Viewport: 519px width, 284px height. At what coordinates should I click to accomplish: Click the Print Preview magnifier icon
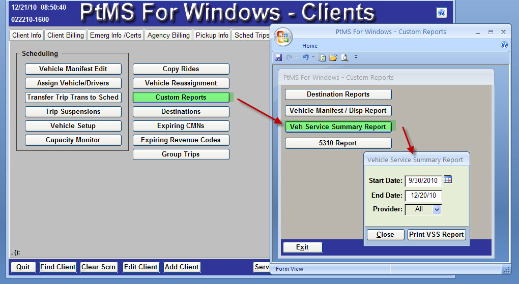click(x=344, y=57)
